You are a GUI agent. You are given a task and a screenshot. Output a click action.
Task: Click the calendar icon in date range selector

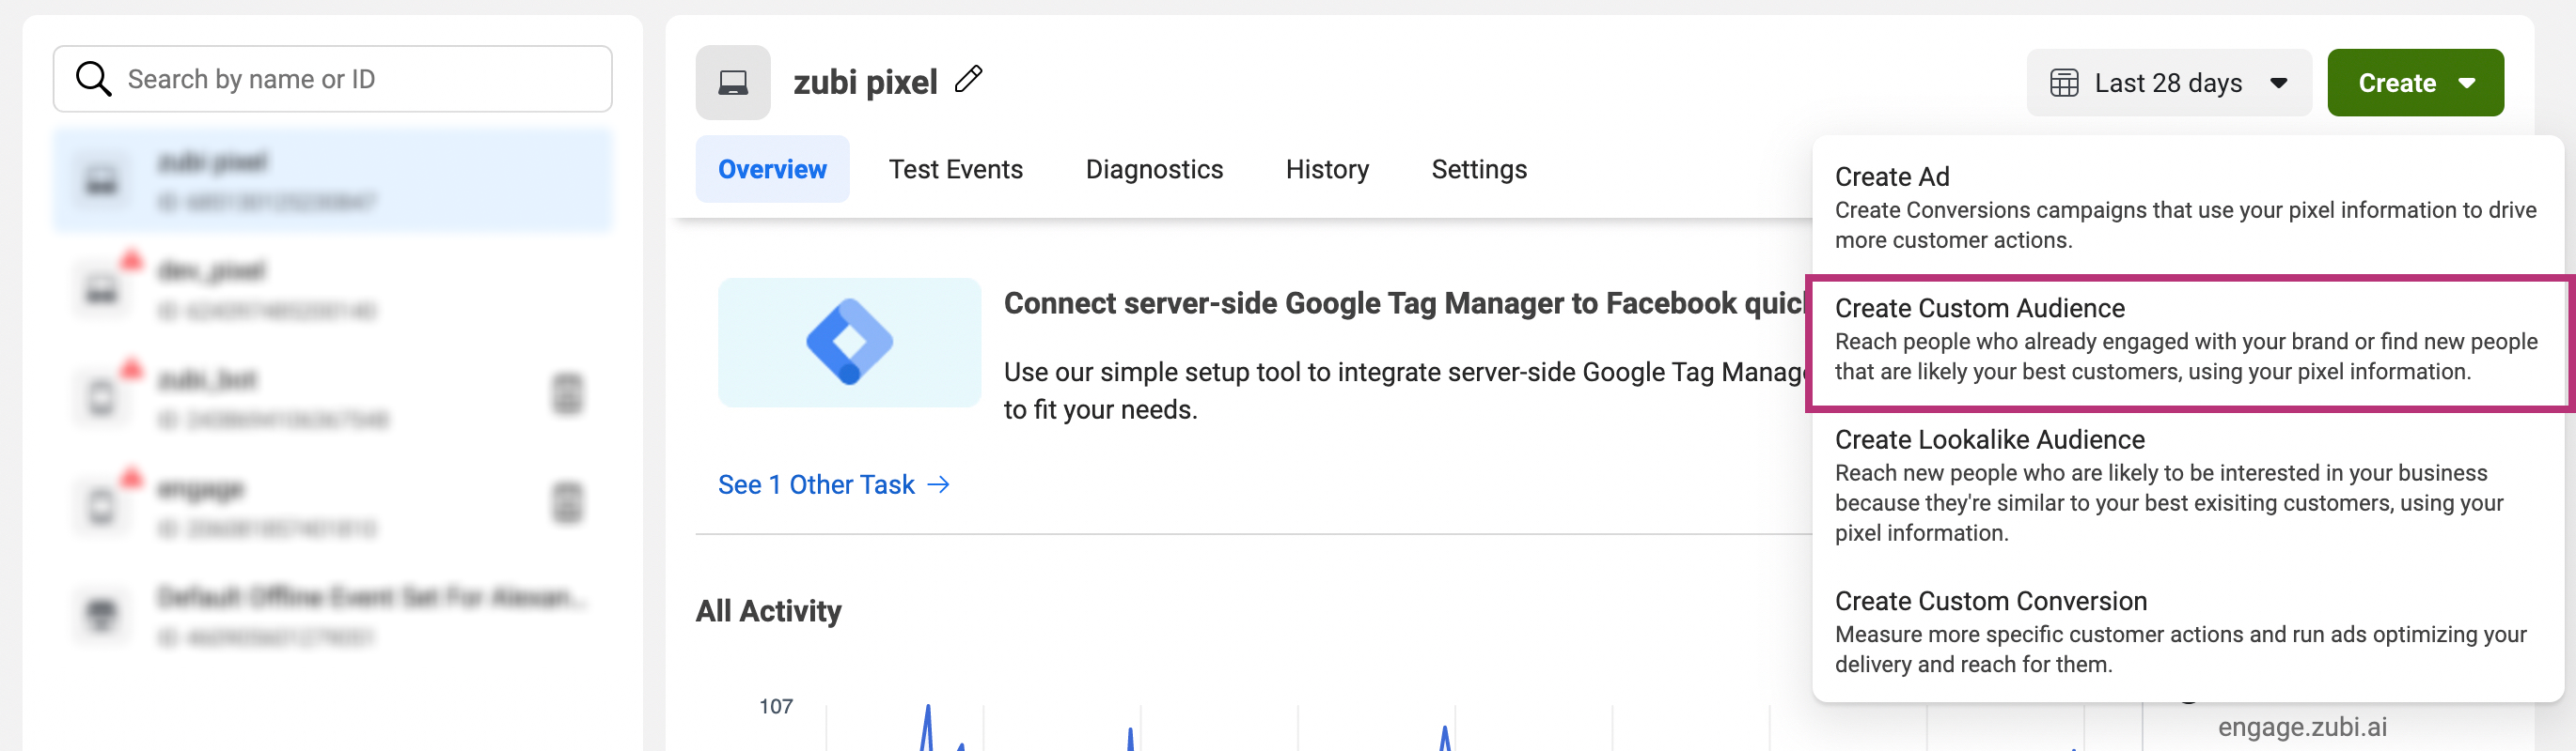coord(2064,83)
